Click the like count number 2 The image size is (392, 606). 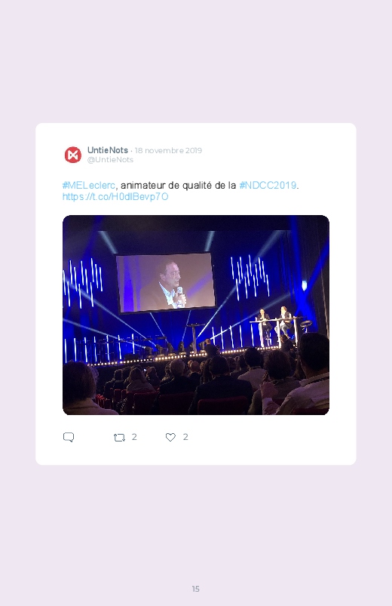pos(185,437)
